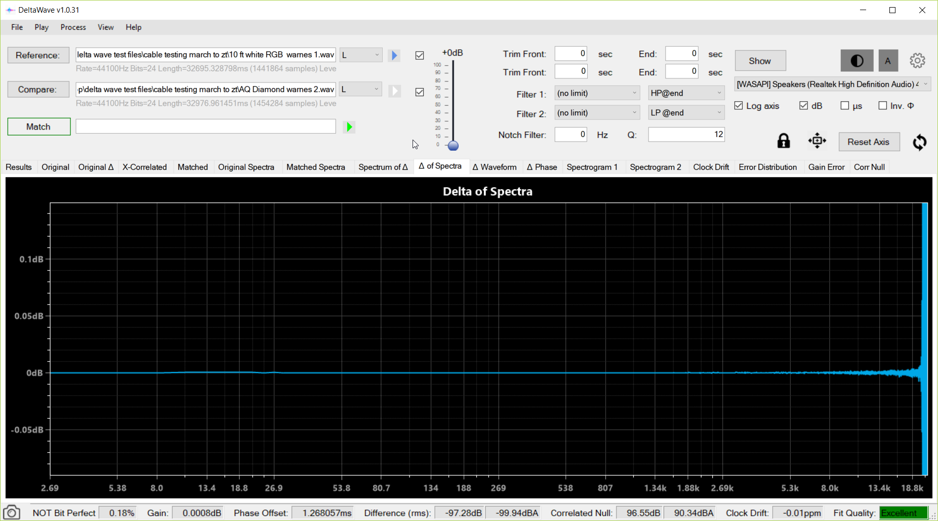The image size is (938, 521).
Task: Click the Compare file path field
Action: point(206,89)
